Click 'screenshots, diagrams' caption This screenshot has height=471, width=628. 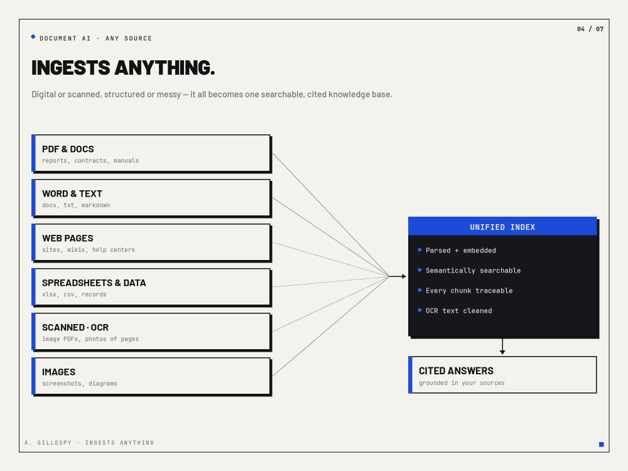[79, 383]
